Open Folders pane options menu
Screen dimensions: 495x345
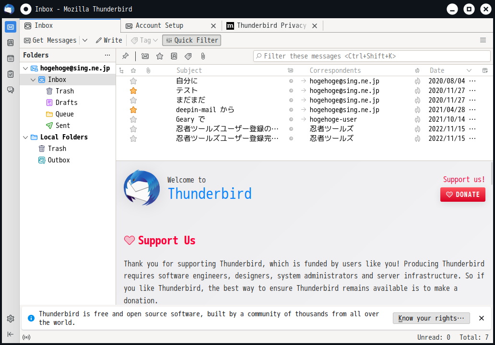[x=107, y=55]
